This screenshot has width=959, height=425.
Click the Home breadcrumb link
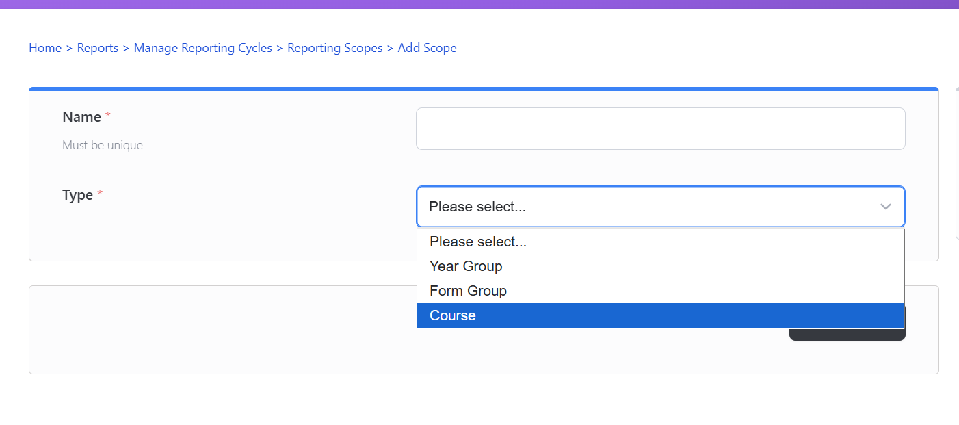[45, 48]
